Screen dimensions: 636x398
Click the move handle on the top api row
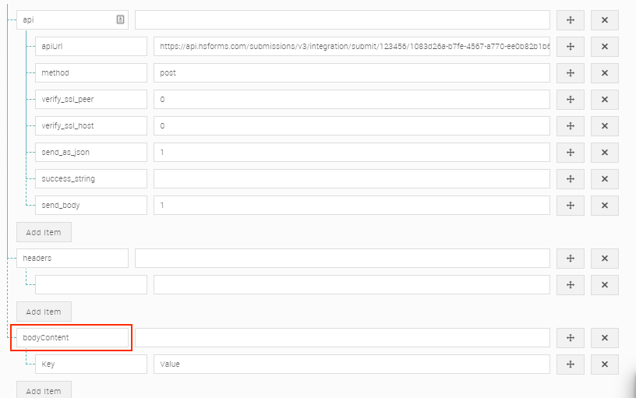(570, 20)
